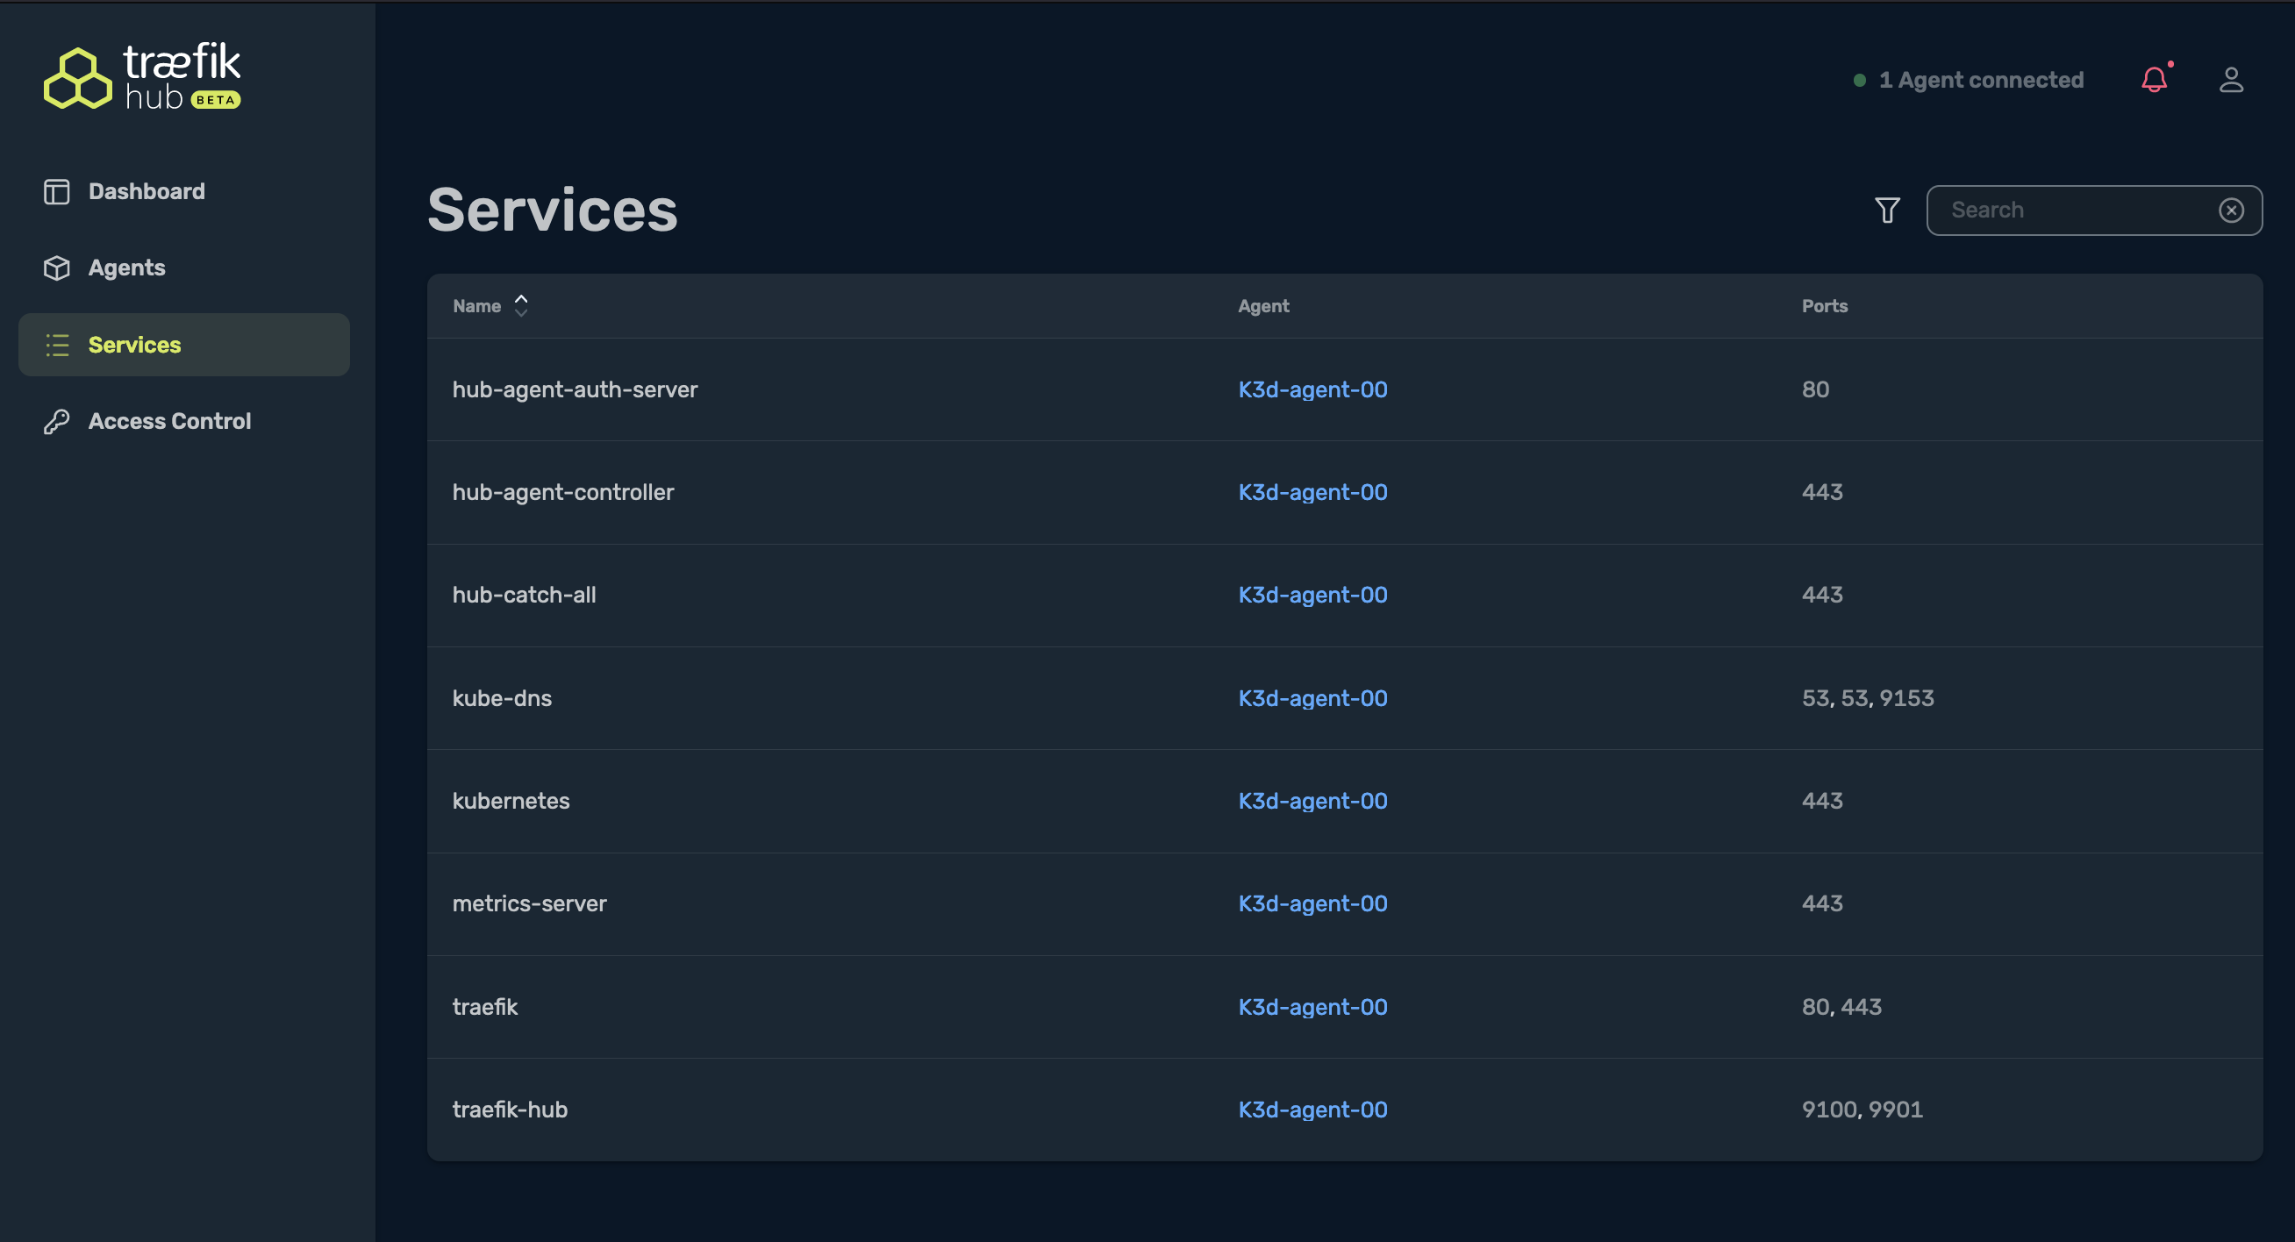Toggle sort order on Name column
Screen dimensions: 2295x1242
521,305
